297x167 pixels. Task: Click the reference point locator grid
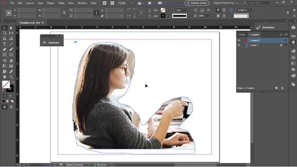click(9, 13)
